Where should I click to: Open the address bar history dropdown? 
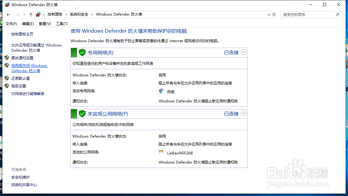(x=269, y=15)
